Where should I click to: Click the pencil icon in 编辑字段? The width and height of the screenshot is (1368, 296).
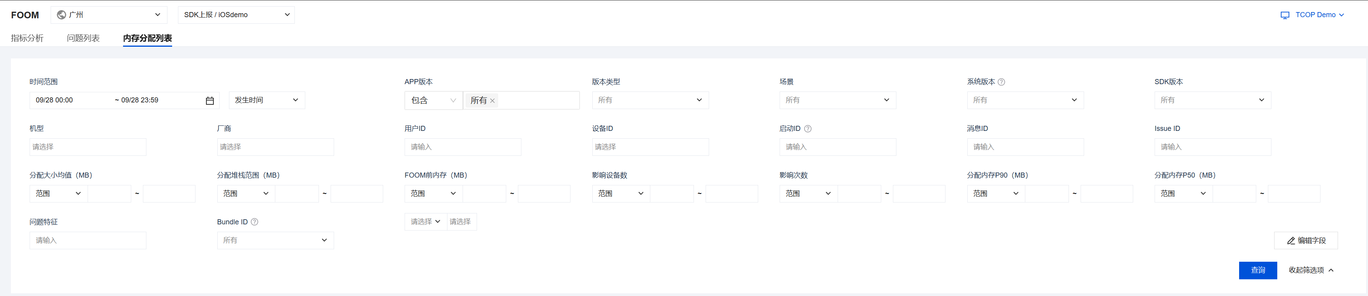tap(1291, 241)
